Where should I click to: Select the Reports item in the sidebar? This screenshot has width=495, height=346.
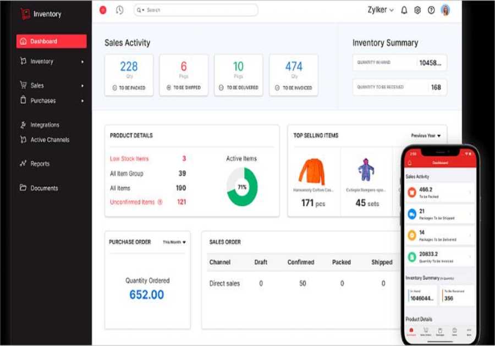(x=41, y=163)
